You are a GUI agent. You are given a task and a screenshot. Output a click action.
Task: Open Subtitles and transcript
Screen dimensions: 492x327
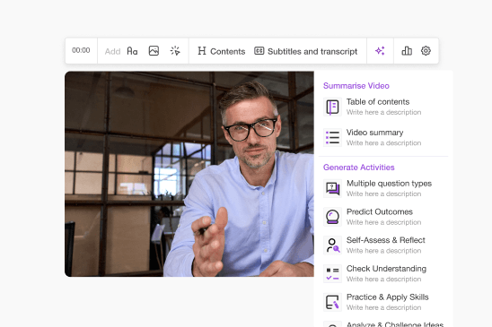[306, 51]
